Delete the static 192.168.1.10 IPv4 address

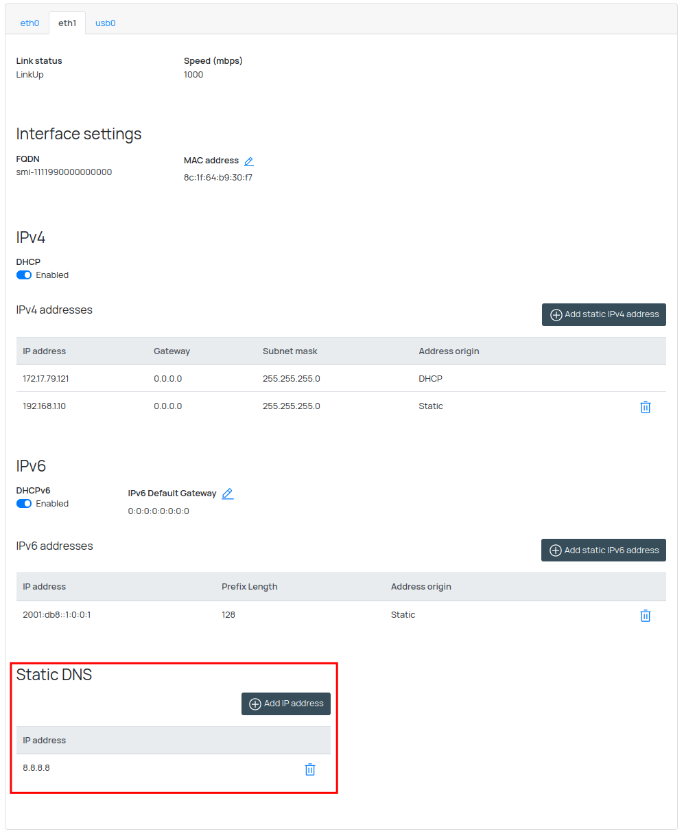click(x=645, y=407)
